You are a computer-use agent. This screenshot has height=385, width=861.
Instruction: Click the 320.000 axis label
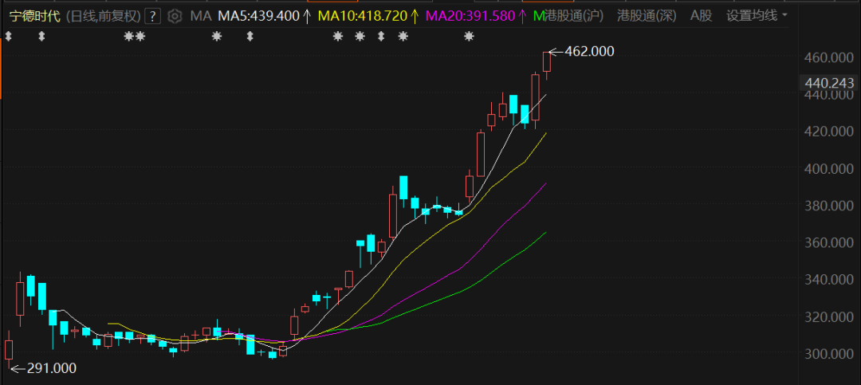pyautogui.click(x=828, y=317)
